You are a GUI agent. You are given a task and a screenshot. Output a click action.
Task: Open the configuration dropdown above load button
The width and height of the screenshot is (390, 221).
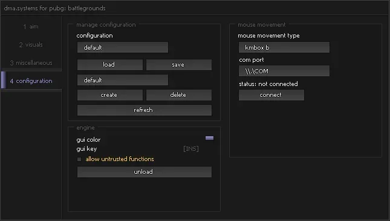click(123, 47)
